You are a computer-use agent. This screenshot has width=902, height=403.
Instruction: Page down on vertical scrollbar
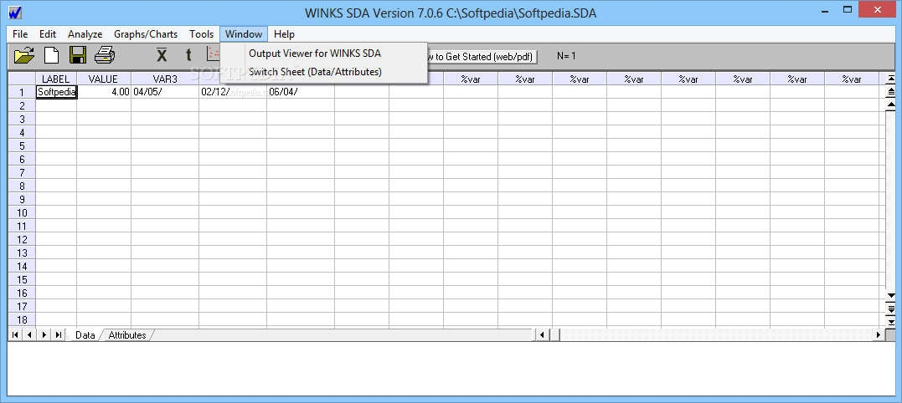click(891, 309)
